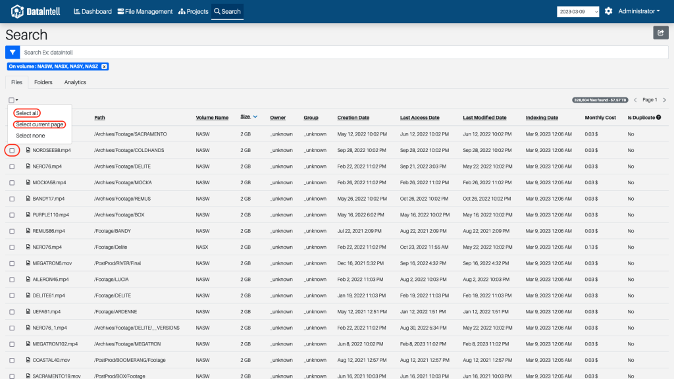Open the settings gear icon
Viewport: 674px width, 379px height.
[608, 11]
